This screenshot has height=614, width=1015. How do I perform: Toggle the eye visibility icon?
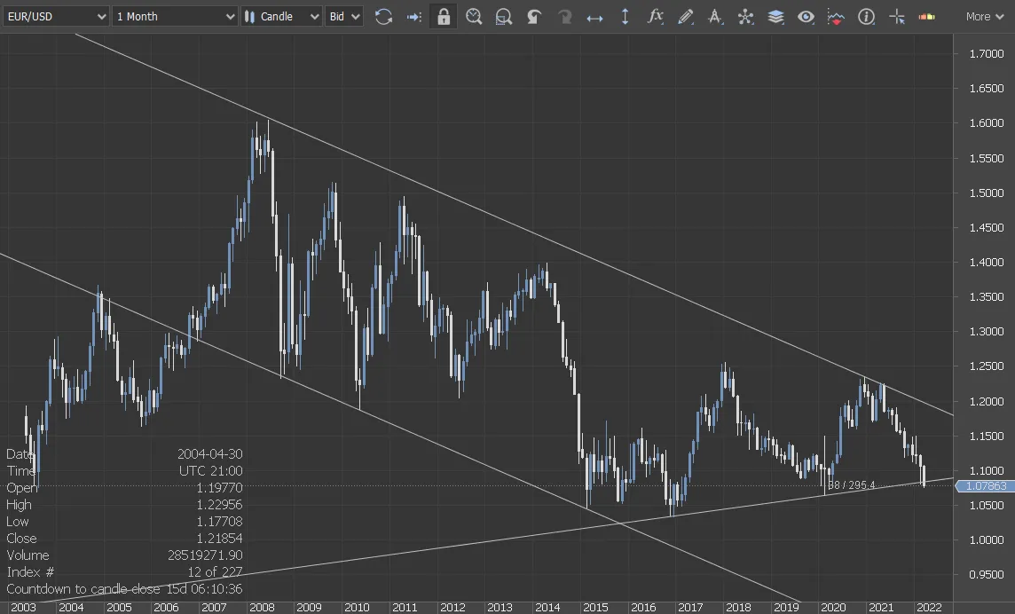[806, 16]
